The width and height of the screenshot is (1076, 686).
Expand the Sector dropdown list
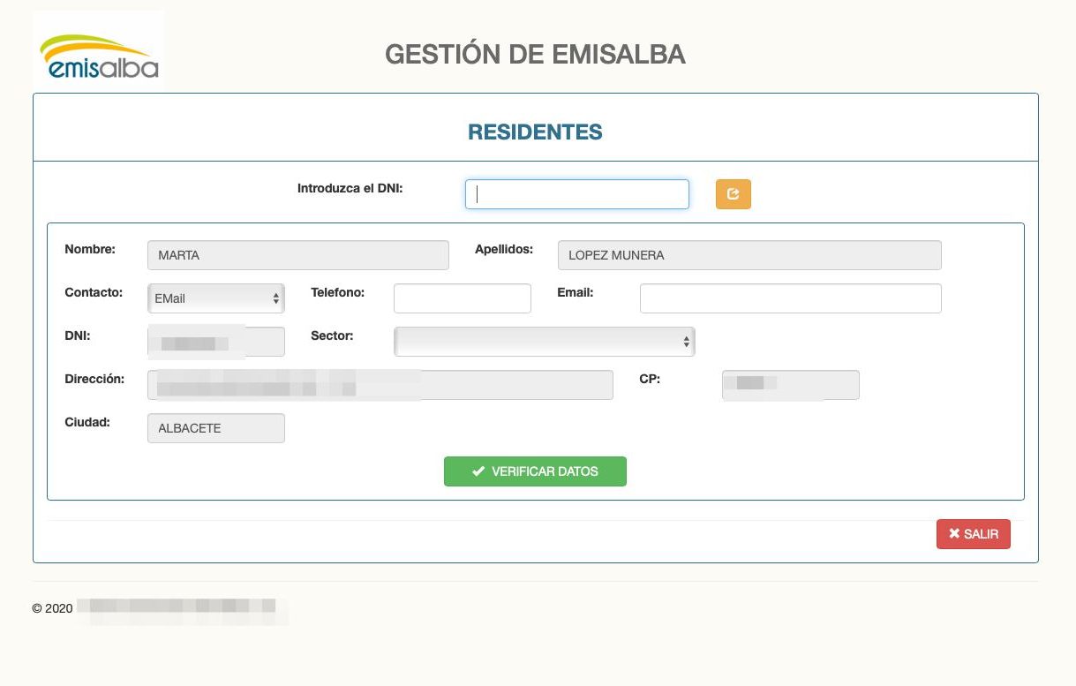pyautogui.click(x=544, y=341)
